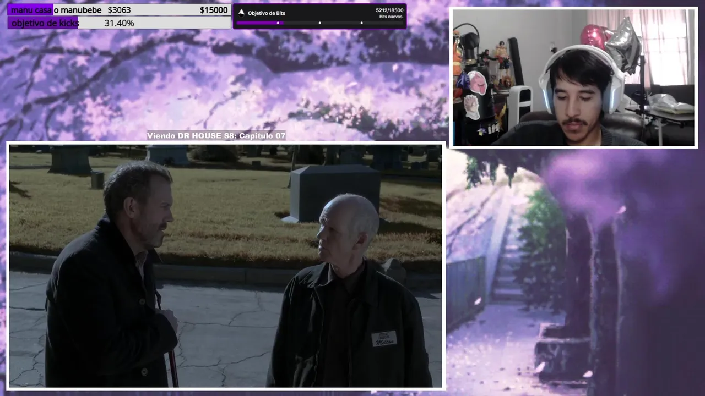Viewport: 705px width, 396px height.
Task: Click the '$15000' donation goal amount
Action: tap(214, 10)
